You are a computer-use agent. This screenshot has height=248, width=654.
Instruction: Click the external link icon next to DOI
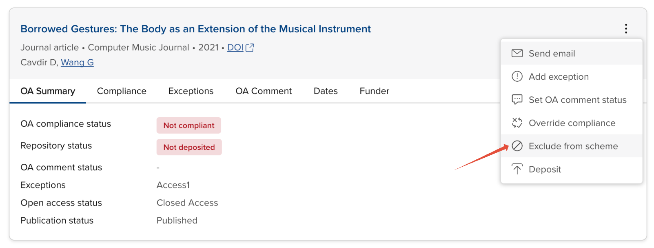click(x=250, y=48)
